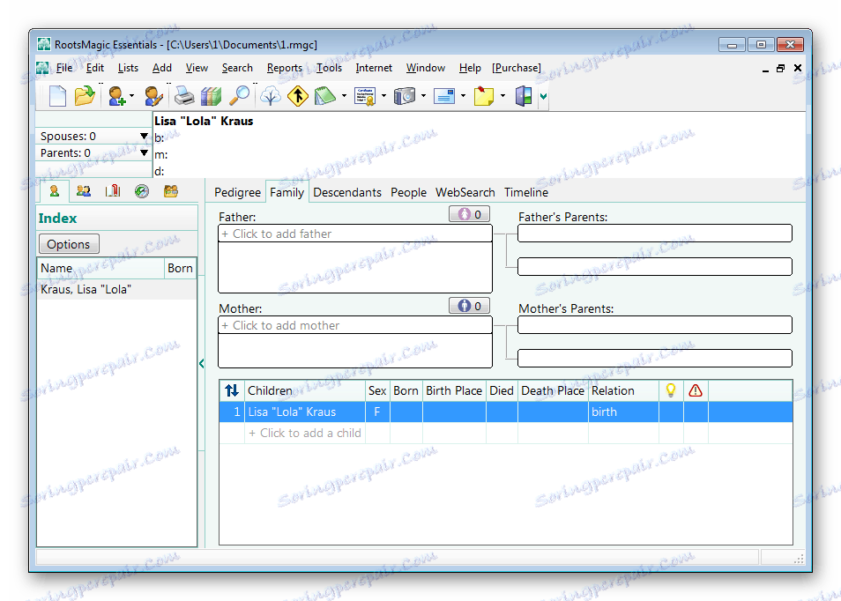
Task: Click the certificate publisher icon
Action: click(x=365, y=96)
